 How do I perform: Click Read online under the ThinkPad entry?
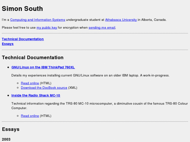pos(30,83)
